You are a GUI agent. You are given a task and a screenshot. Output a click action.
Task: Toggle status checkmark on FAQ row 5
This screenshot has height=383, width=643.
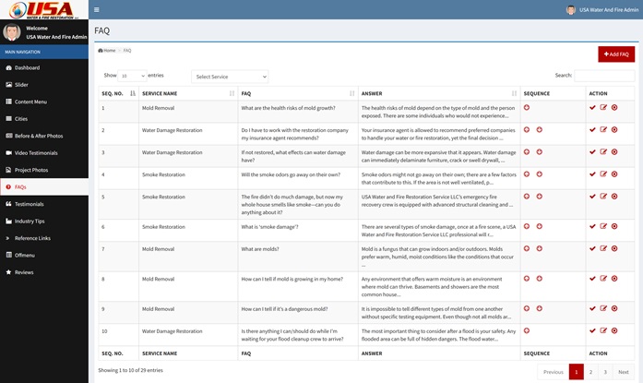(592, 197)
